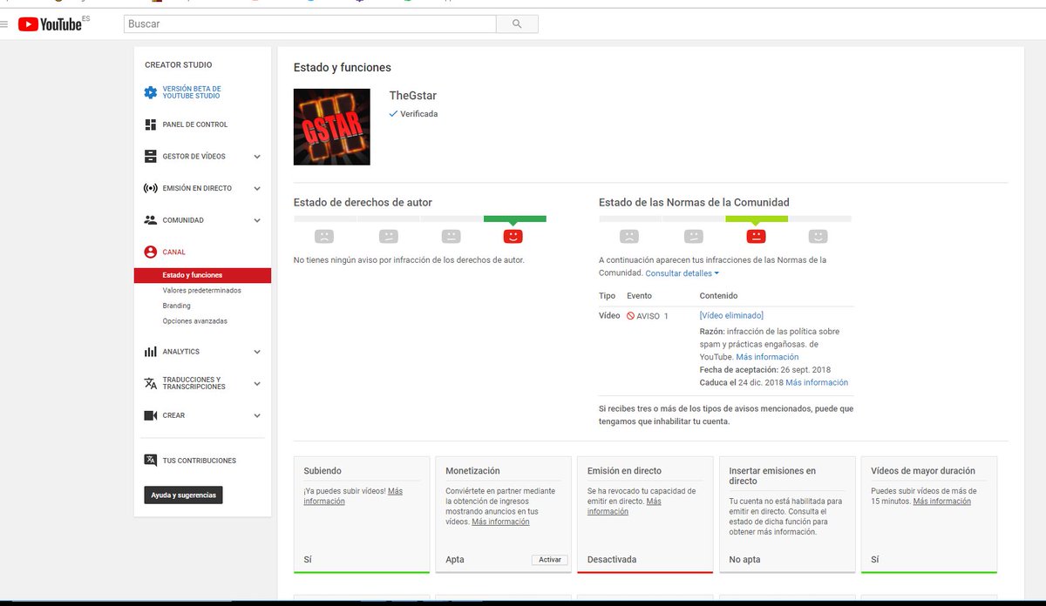Click the red Canal account icon
Viewport: 1046px width, 606px height.
pos(150,252)
